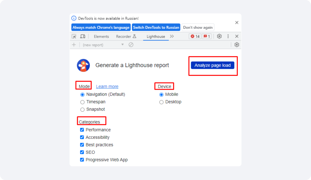Viewport: 311px width, 180px height.
Task: Dismiss the language notice with its X
Action: click(x=237, y=22)
